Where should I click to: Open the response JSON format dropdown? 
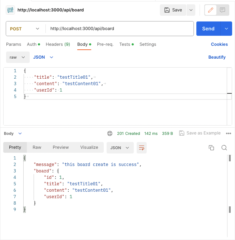(x=120, y=148)
